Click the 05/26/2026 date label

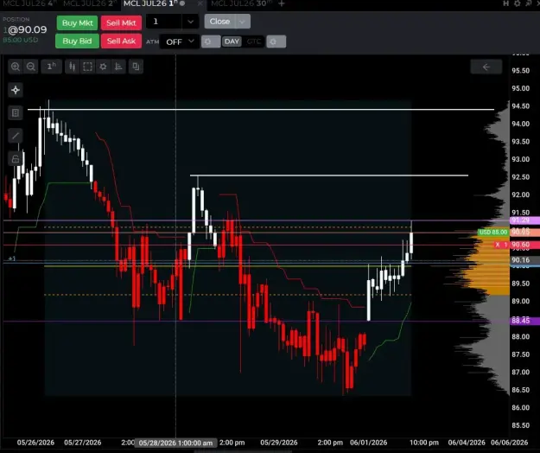[35, 443]
